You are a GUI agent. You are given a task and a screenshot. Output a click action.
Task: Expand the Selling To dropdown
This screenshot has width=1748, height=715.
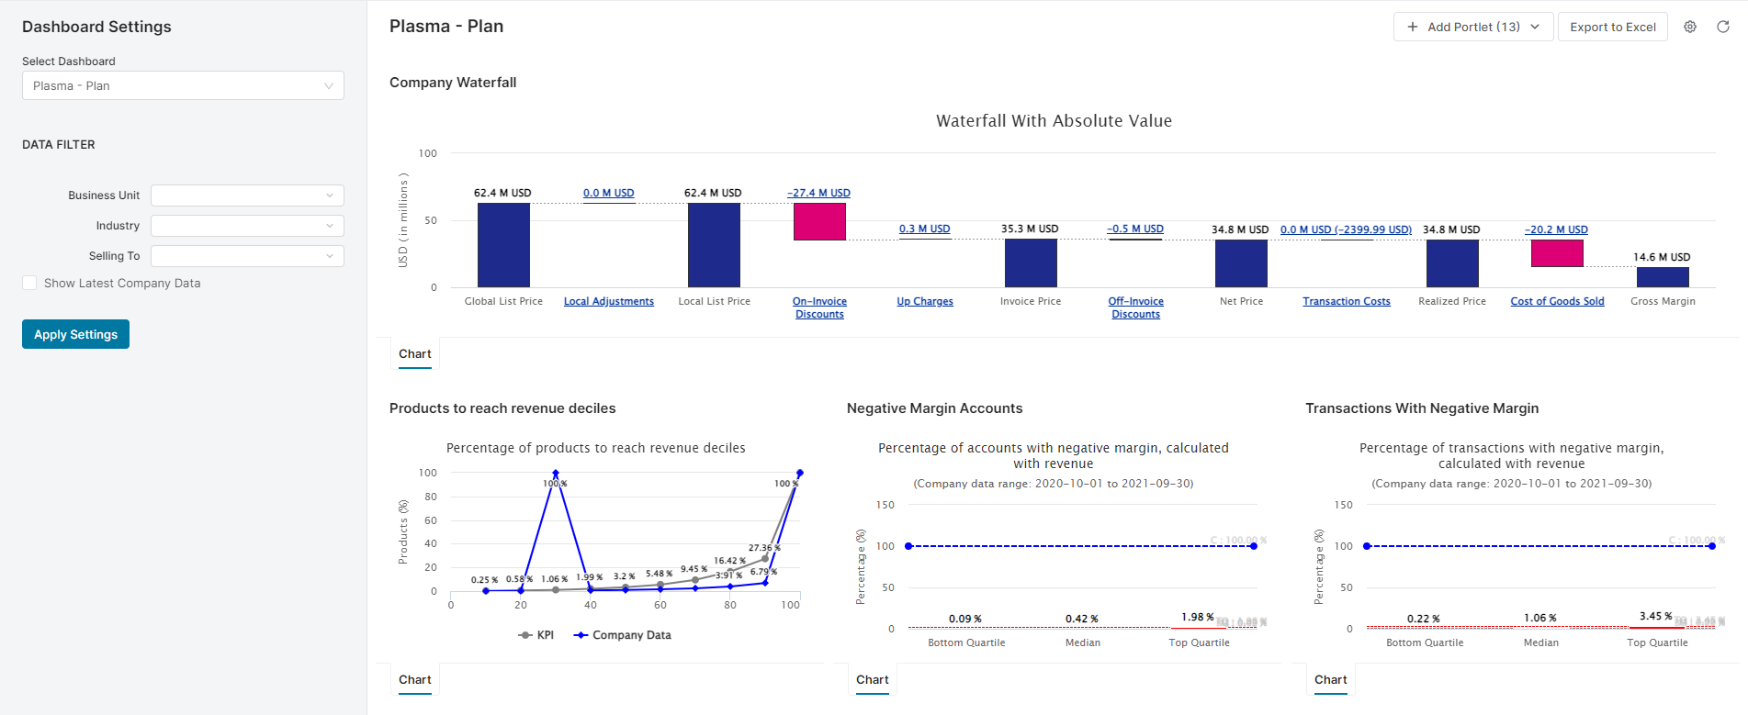click(247, 256)
